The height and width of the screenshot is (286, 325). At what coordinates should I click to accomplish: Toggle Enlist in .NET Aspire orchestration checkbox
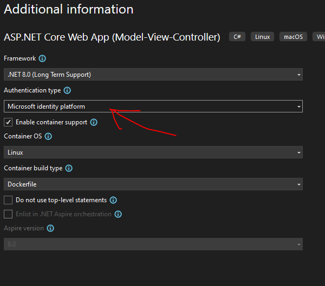coord(8,214)
